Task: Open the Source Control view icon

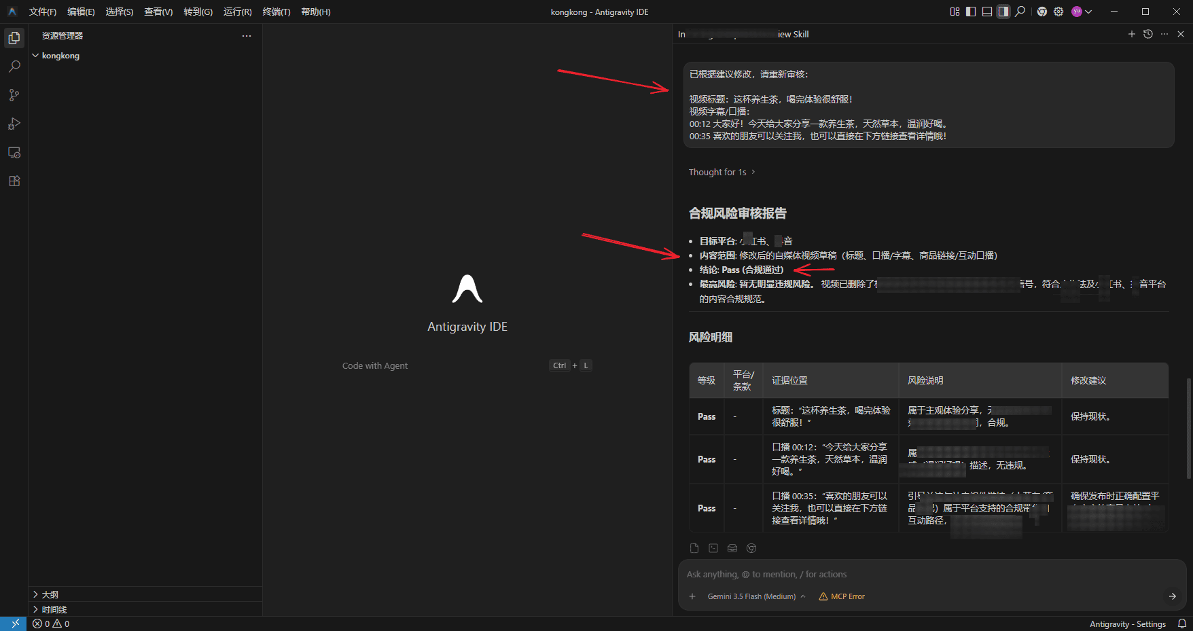Action: pos(14,95)
